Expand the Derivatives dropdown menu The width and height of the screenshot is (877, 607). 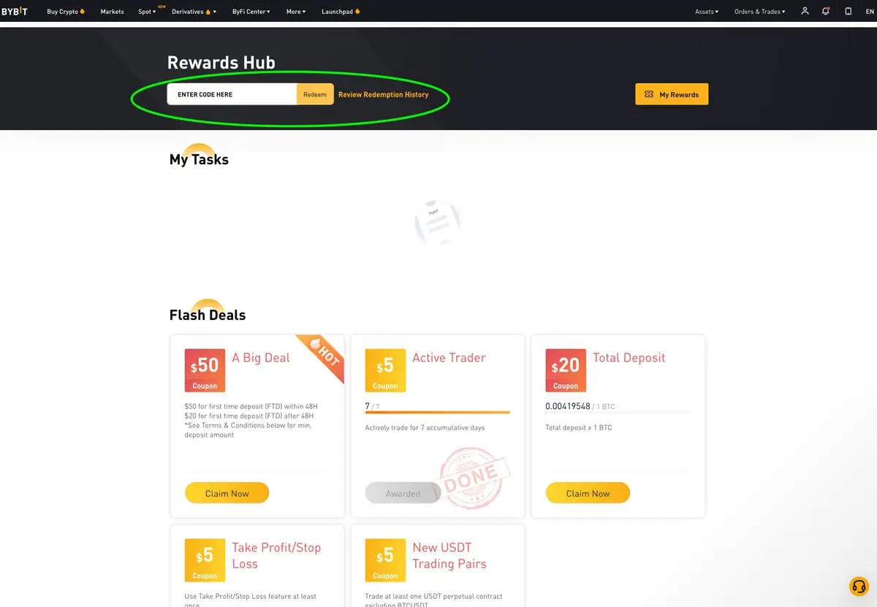coord(194,12)
